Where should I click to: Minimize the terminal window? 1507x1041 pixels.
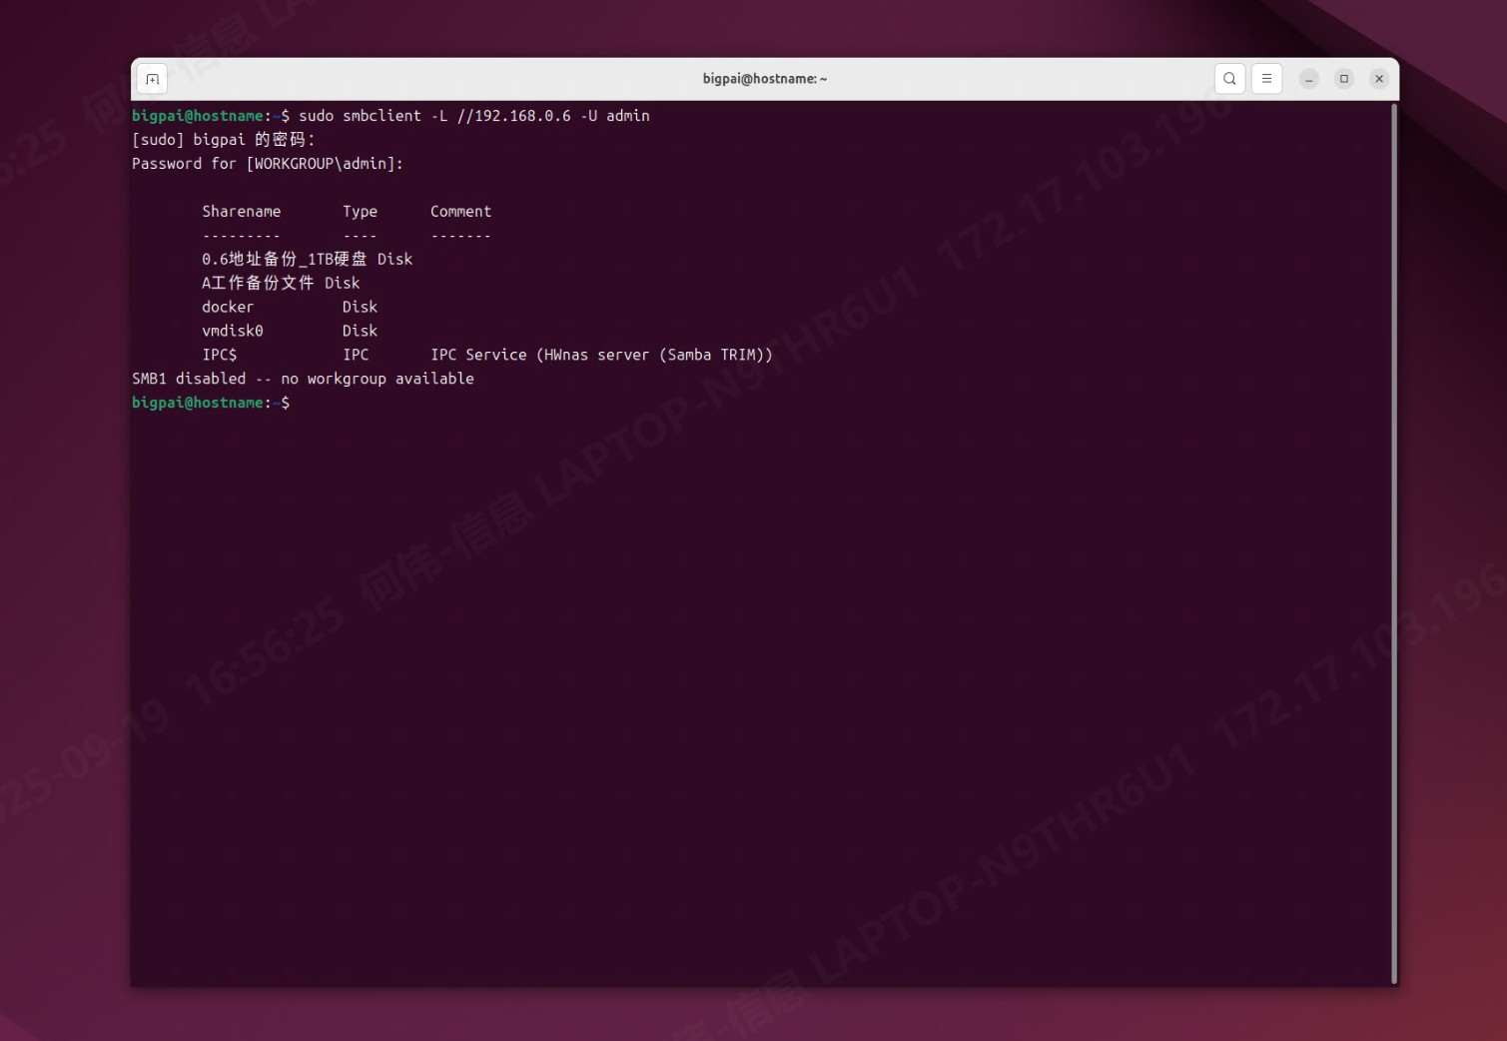tap(1308, 79)
